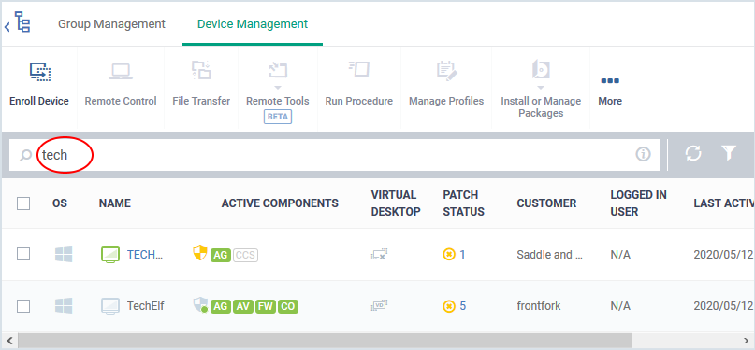Click patch status count 5 for TechElf
Image resolution: width=755 pixels, height=350 pixels.
point(463,306)
